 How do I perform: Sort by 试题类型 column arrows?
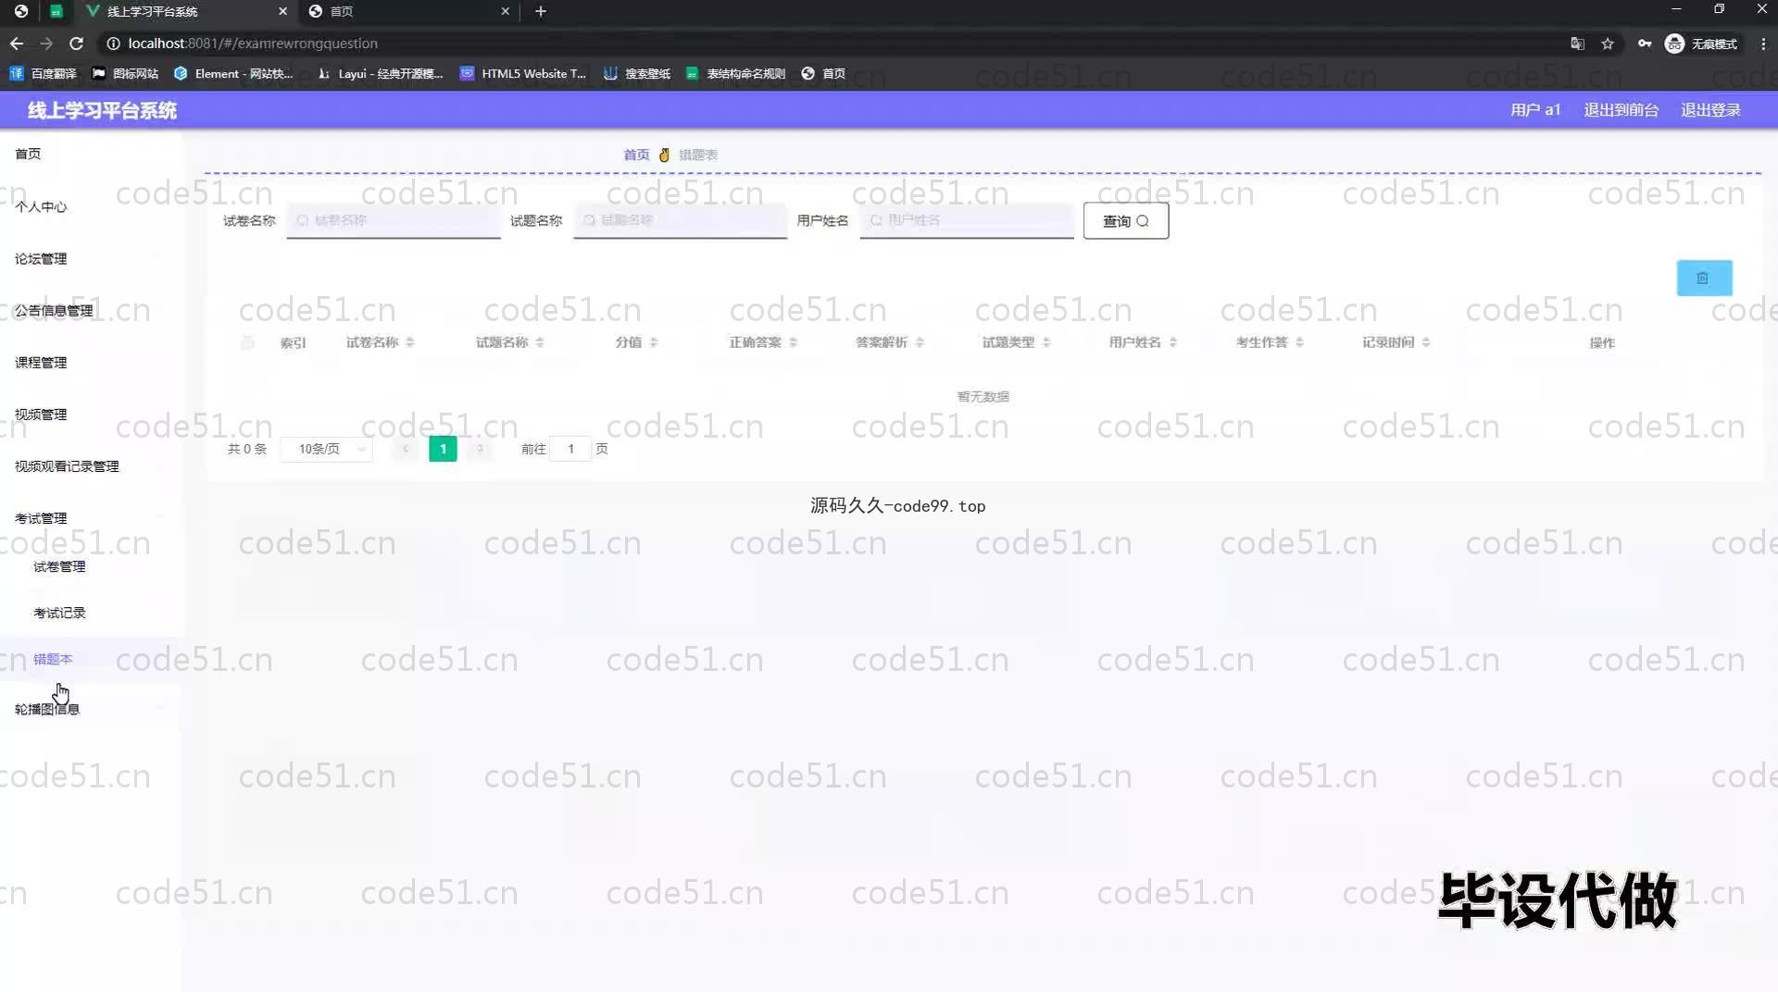(x=1046, y=342)
